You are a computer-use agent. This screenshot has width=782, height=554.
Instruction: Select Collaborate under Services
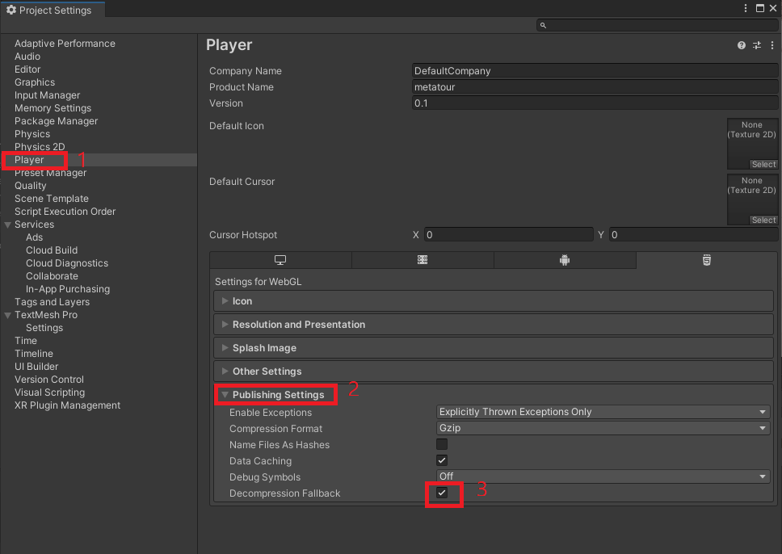tap(53, 277)
